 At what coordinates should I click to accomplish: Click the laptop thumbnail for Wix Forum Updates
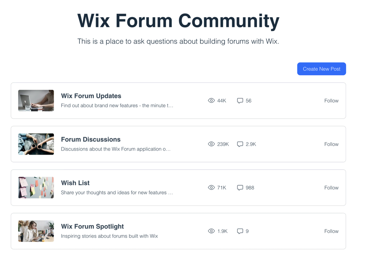(x=36, y=100)
